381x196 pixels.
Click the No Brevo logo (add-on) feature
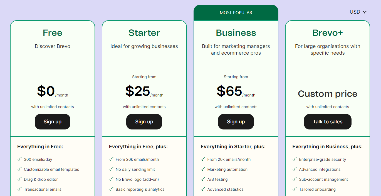pyautogui.click(x=137, y=179)
